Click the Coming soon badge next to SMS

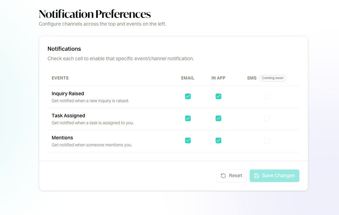(x=272, y=78)
